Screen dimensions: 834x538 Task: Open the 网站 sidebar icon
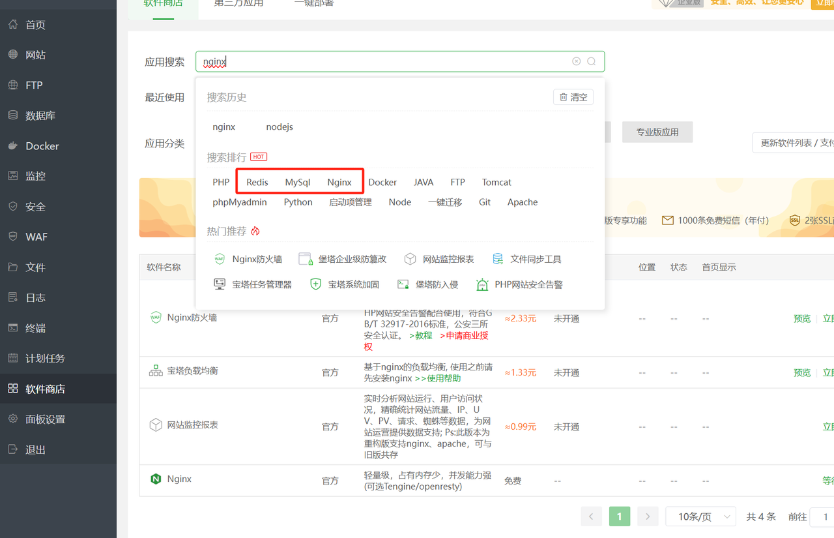coord(13,55)
